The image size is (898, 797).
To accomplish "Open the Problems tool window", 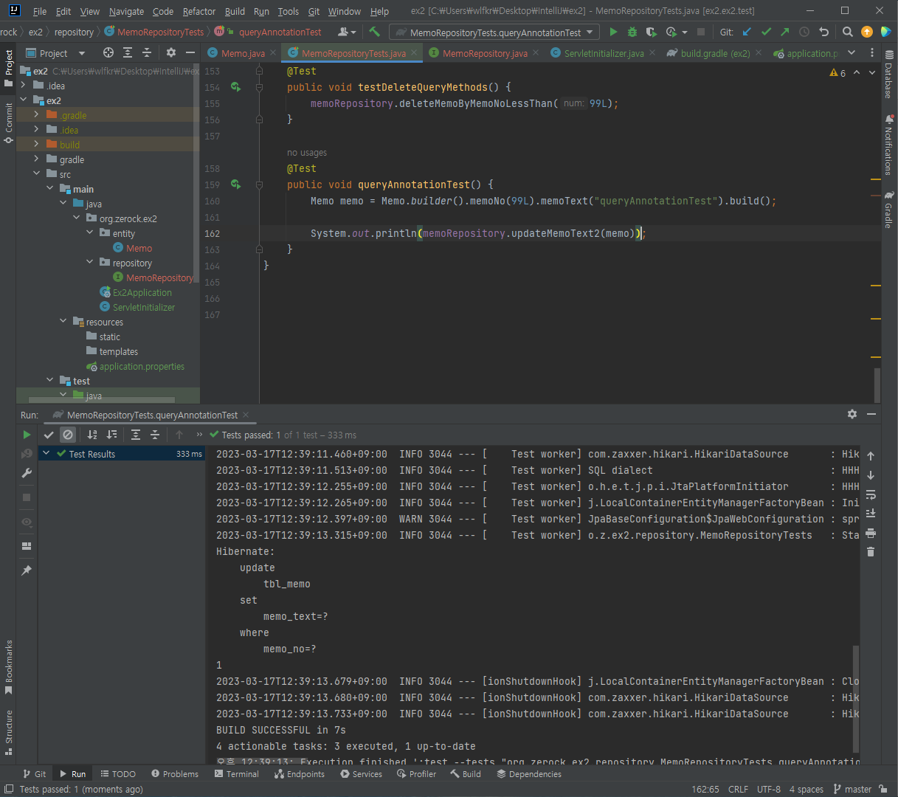I will point(174,774).
